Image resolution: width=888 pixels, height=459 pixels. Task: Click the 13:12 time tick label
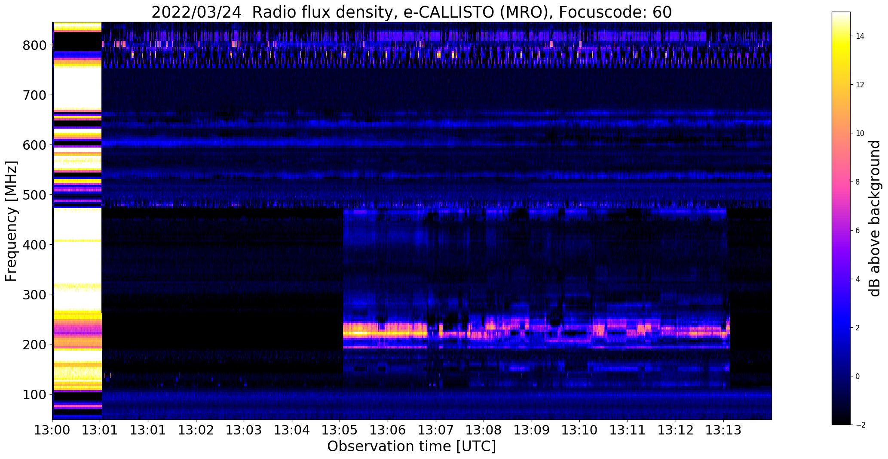pos(676,430)
